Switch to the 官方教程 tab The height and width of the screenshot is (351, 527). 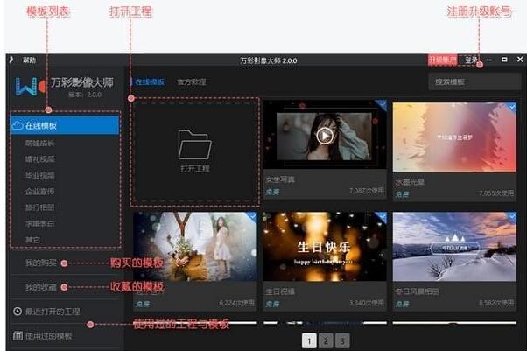192,81
